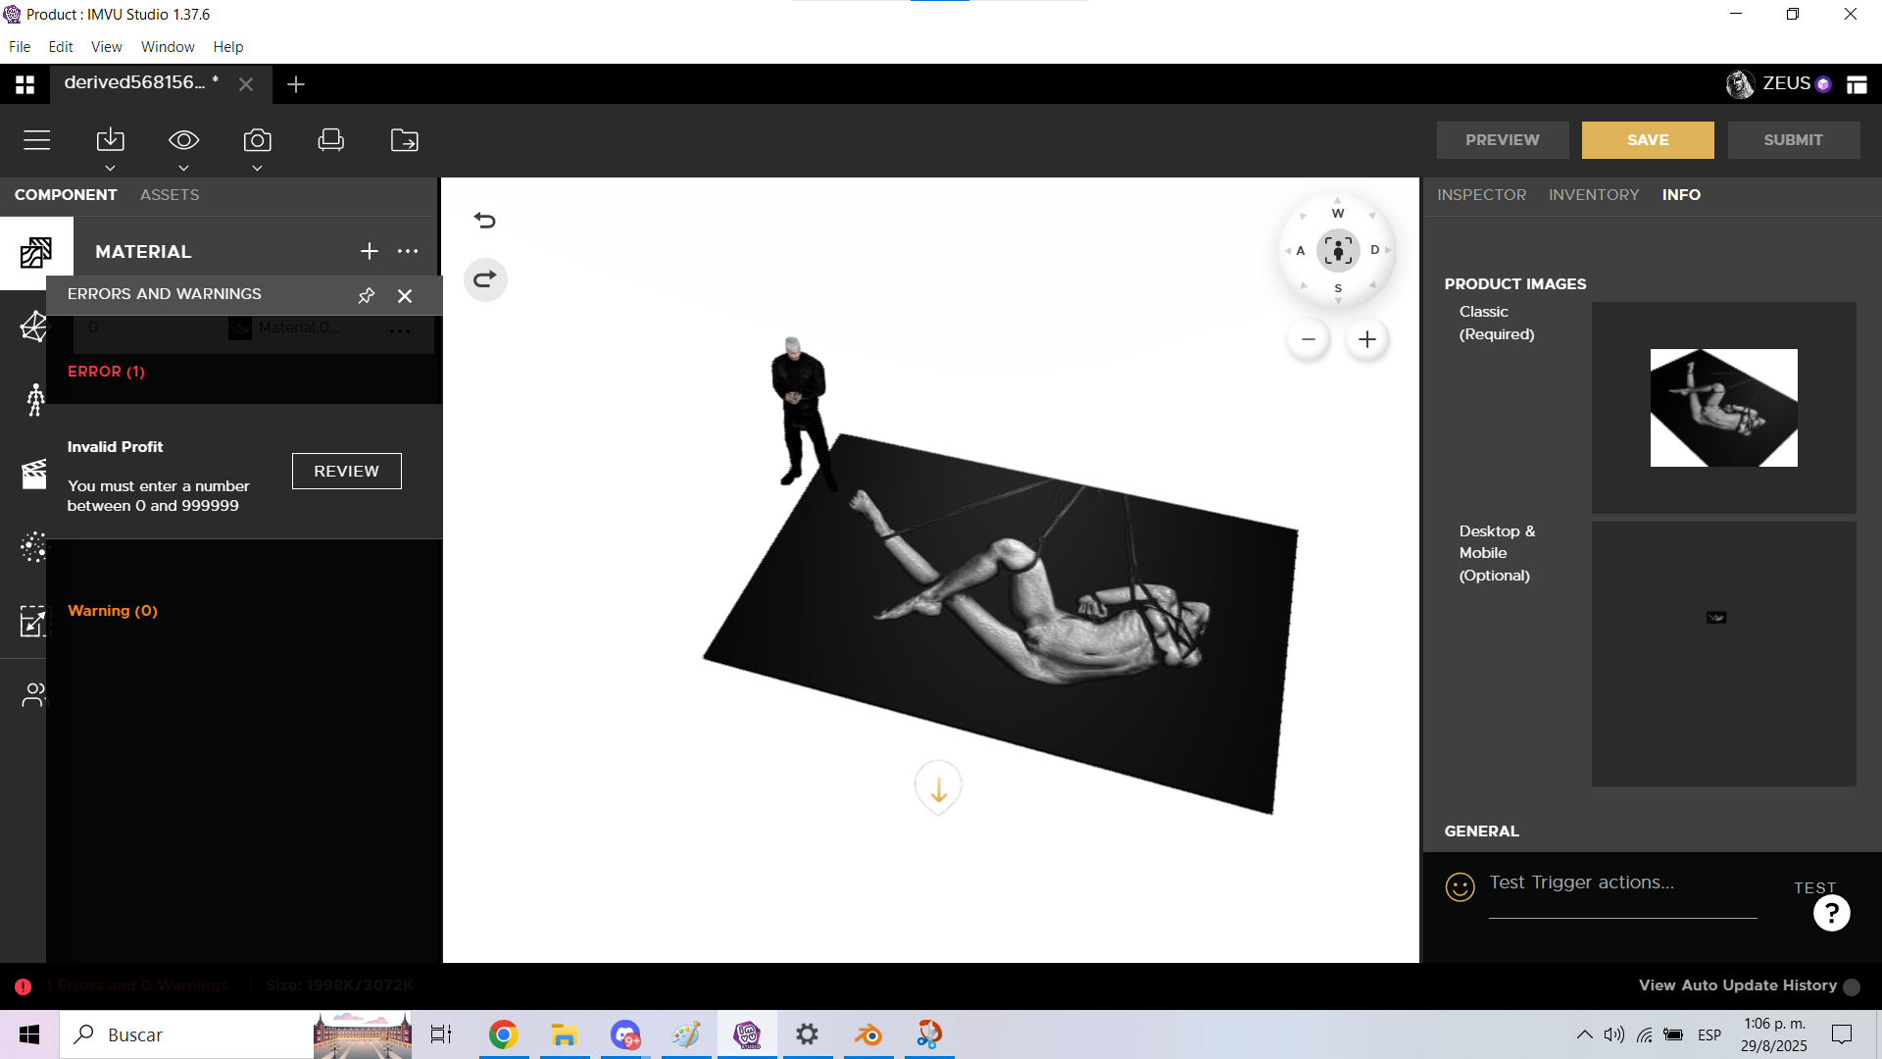This screenshot has height=1059, width=1882.
Task: Select the skeleton/avatar sidebar icon
Action: tap(35, 399)
